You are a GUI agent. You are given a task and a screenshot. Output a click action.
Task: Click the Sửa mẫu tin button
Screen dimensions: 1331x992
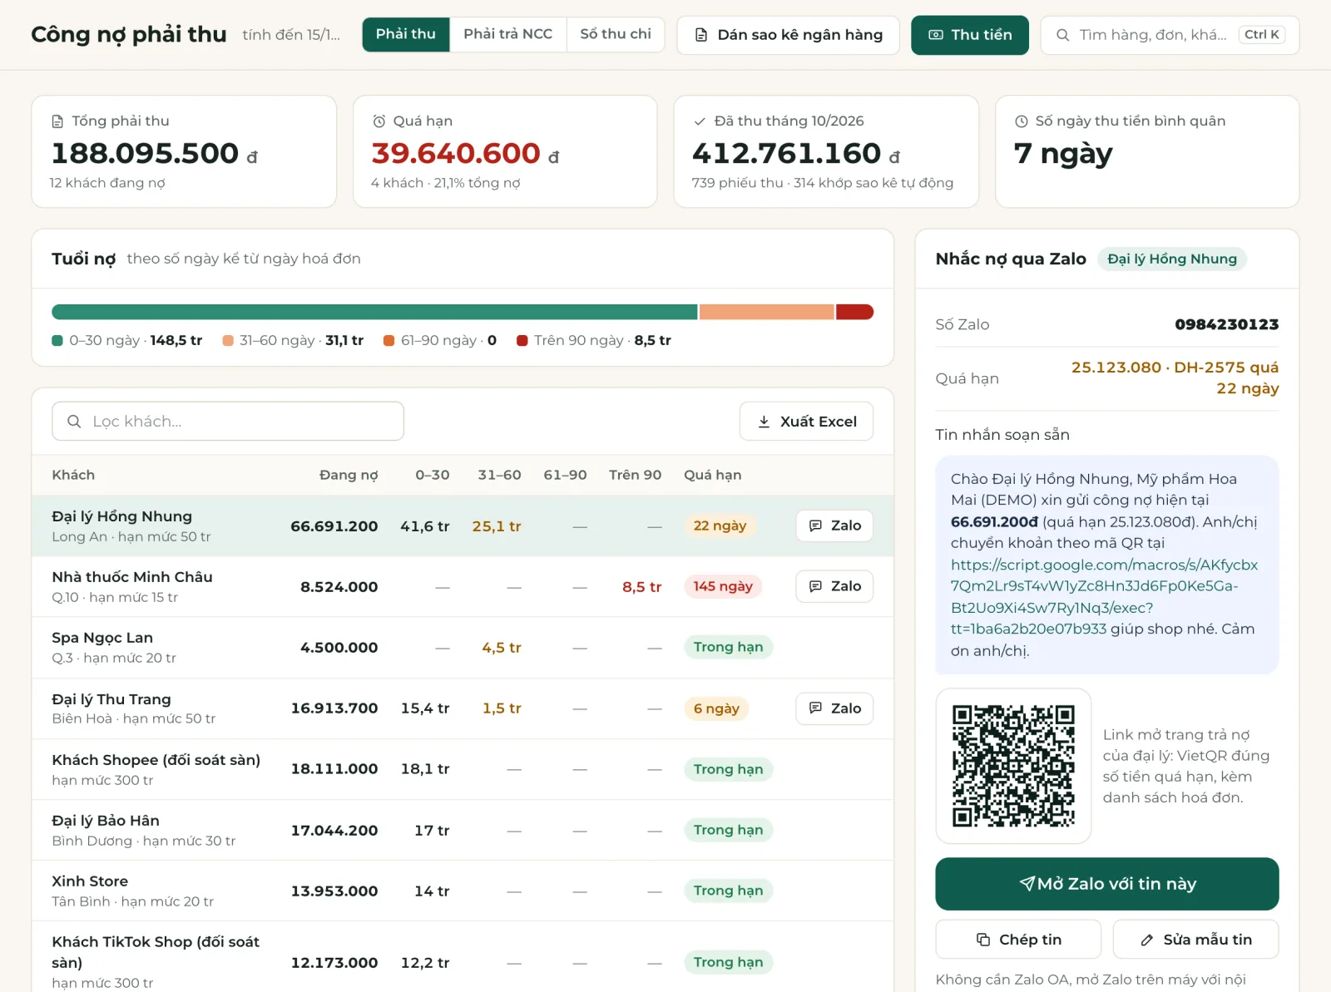(x=1195, y=940)
